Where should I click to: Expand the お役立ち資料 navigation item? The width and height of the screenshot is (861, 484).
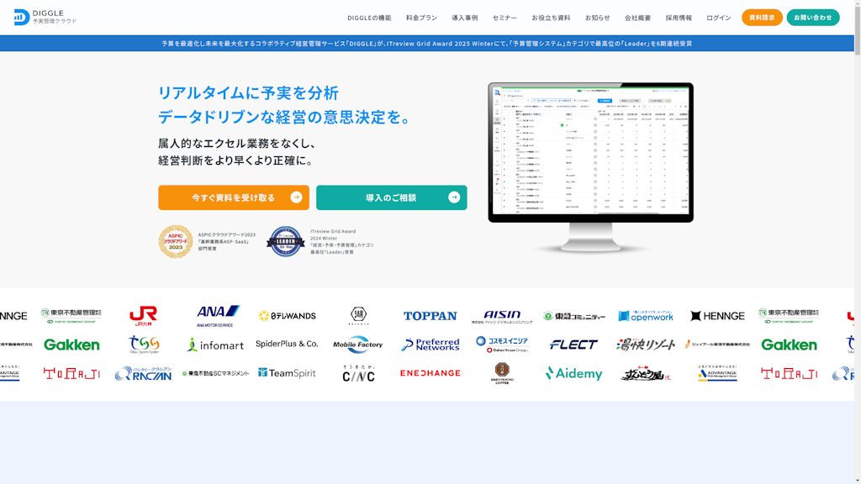click(551, 18)
